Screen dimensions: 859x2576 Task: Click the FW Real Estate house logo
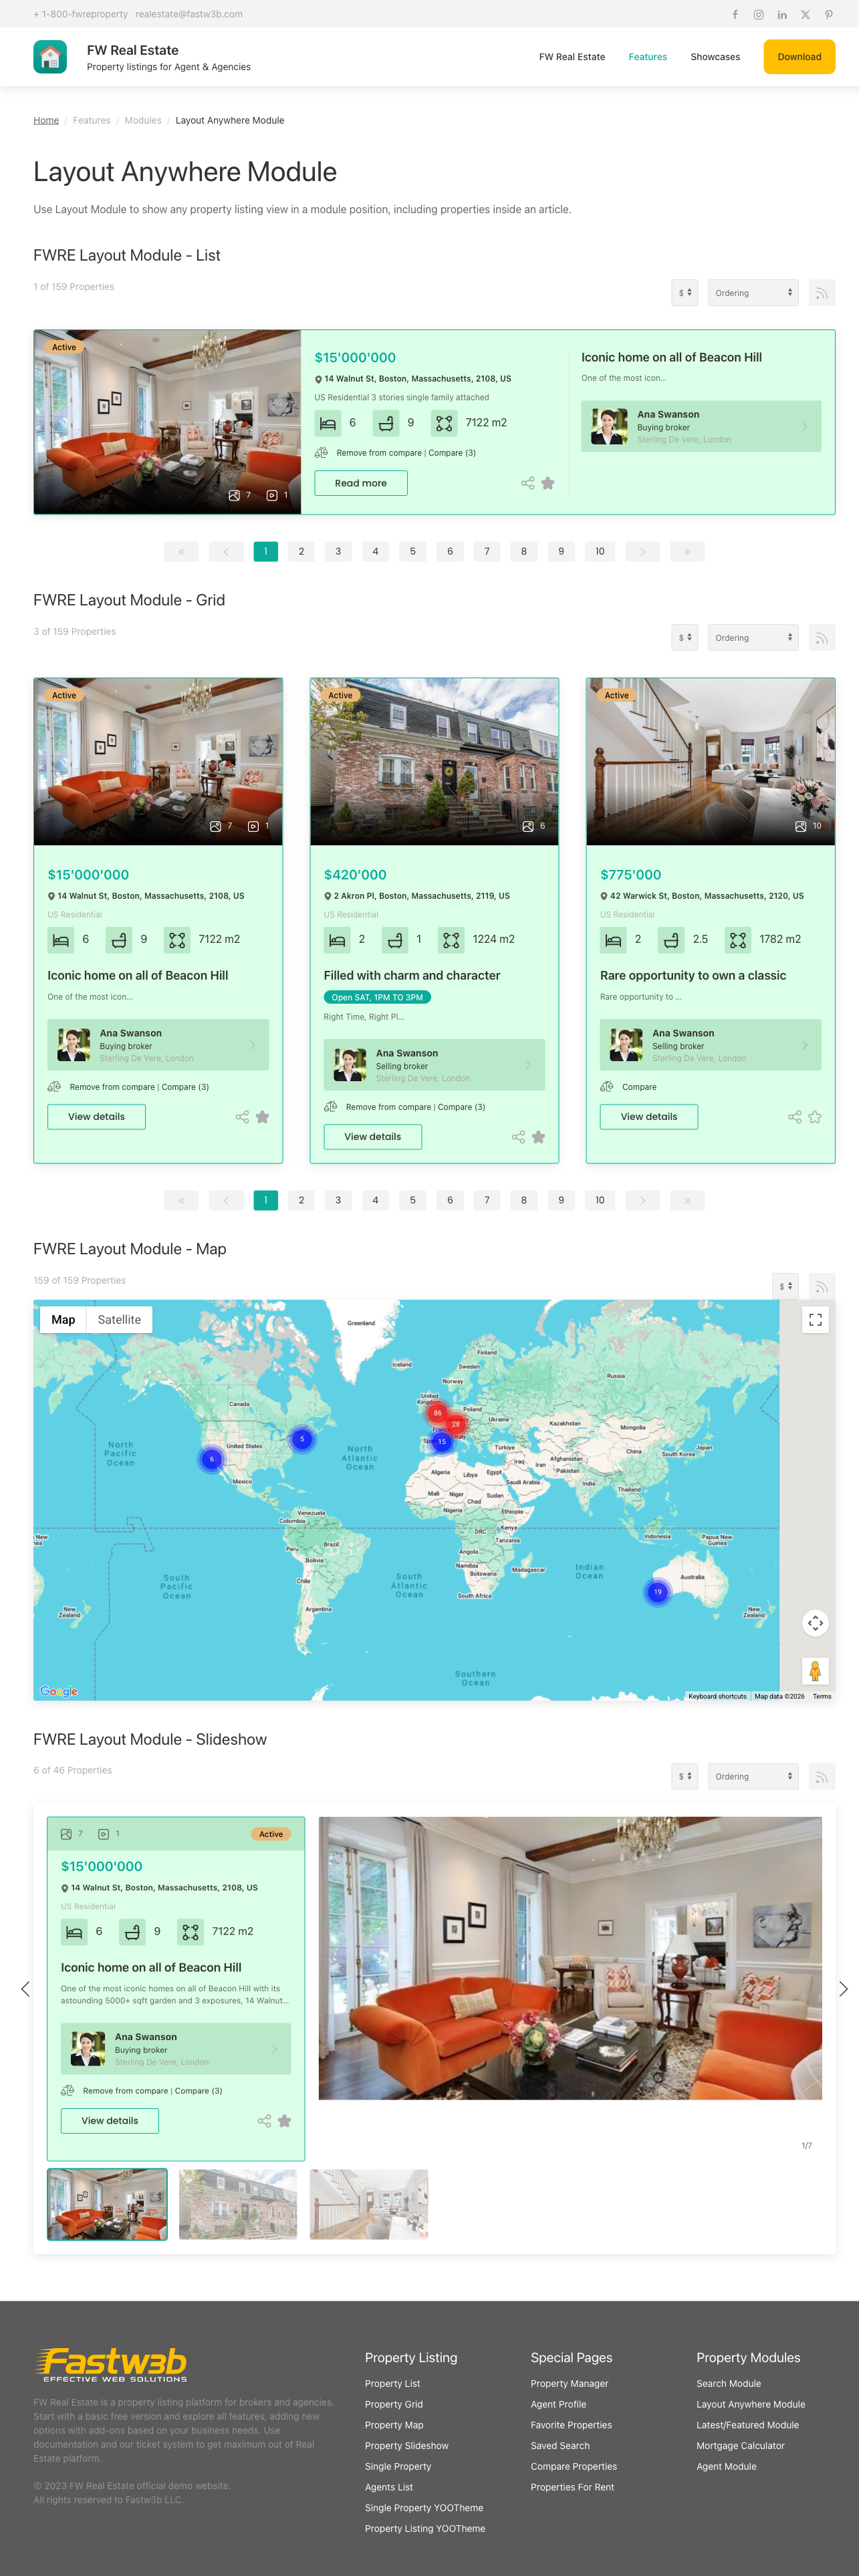point(50,57)
